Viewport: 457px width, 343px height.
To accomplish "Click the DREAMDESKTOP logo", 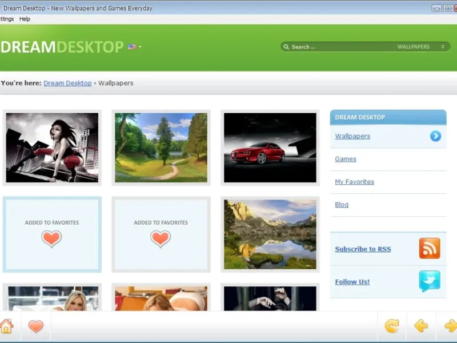I will (x=62, y=47).
